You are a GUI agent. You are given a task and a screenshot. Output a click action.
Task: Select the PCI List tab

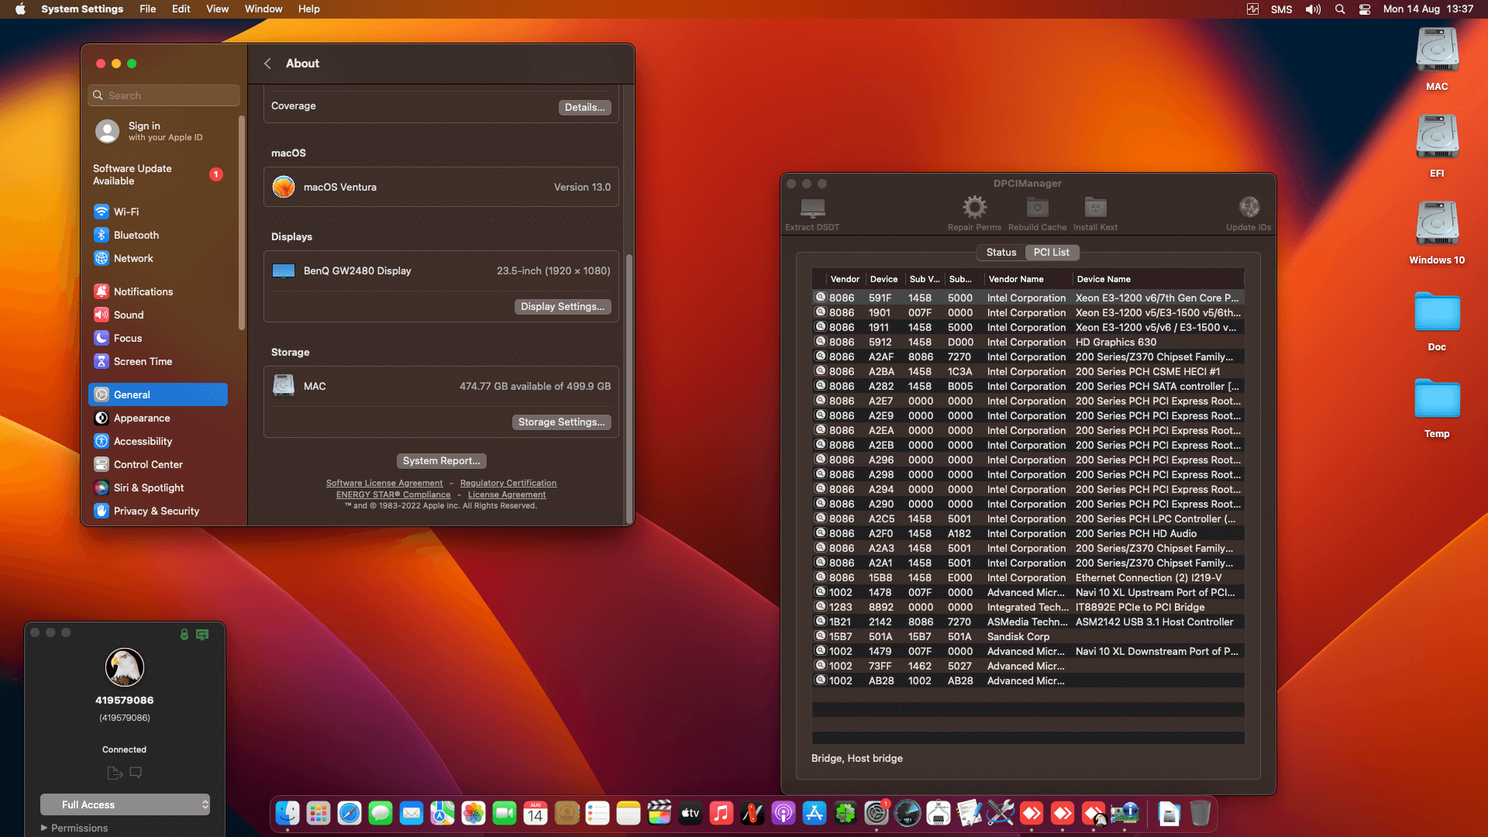(1052, 253)
